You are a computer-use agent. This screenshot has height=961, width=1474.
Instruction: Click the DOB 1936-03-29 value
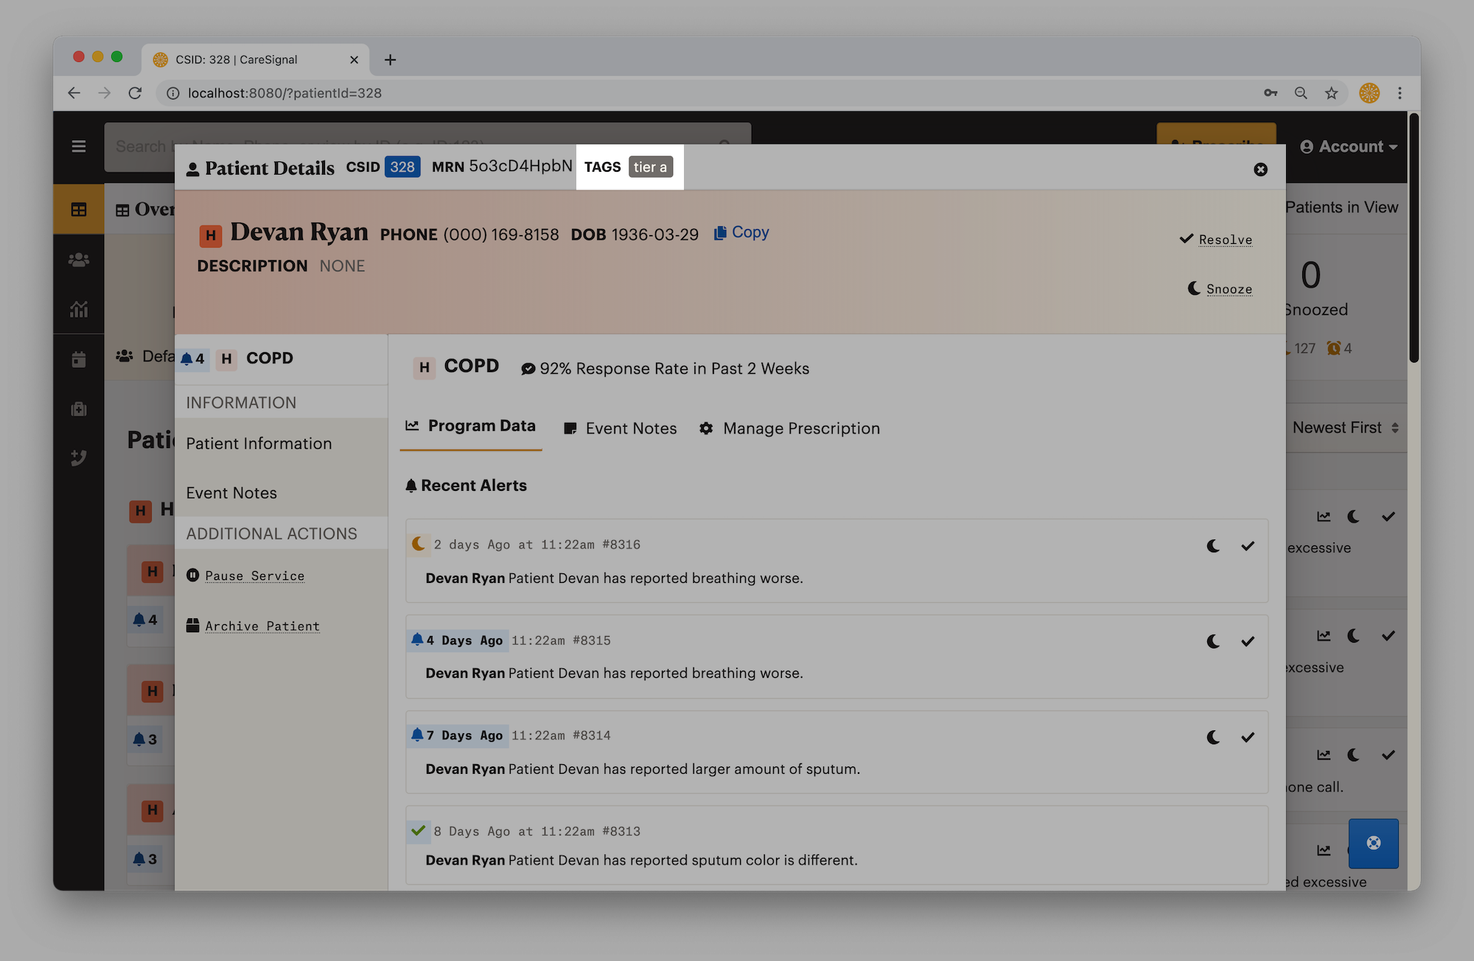(x=655, y=234)
